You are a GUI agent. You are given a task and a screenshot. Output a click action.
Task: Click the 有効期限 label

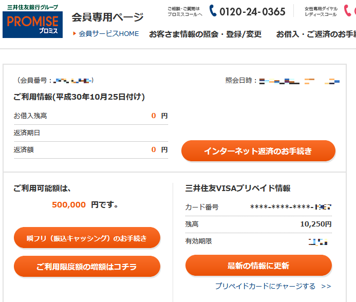click(198, 241)
